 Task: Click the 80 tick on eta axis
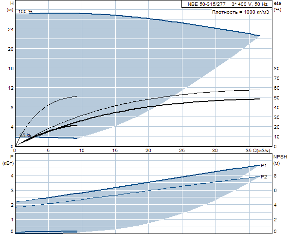pyautogui.click(x=277, y=68)
